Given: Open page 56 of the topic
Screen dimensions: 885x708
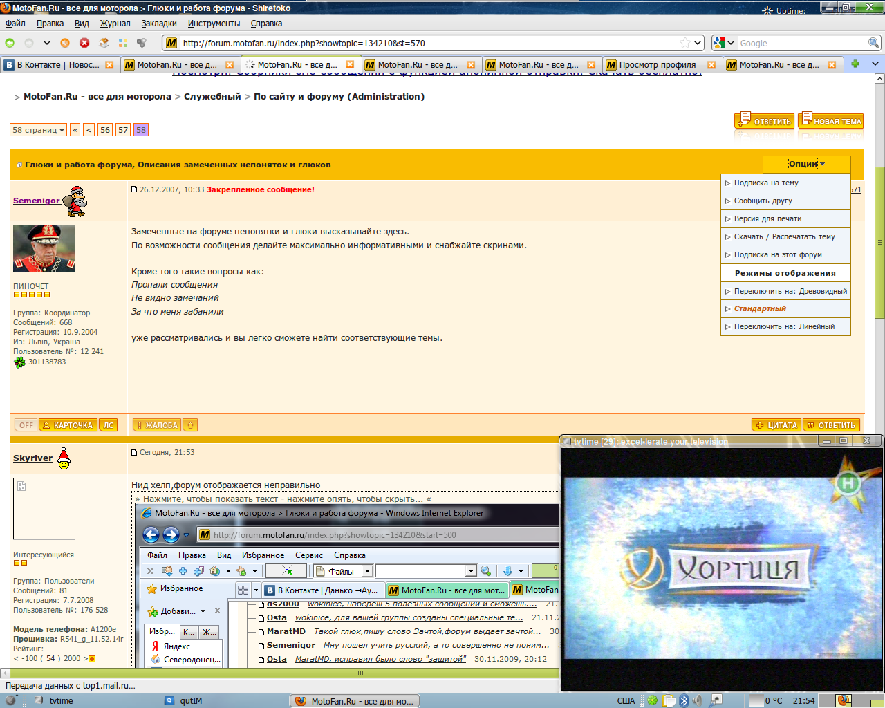Looking at the screenshot, I should click(105, 130).
